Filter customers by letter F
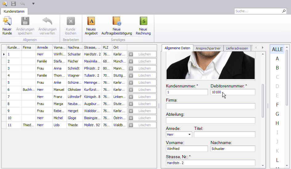291x169 pixels. [x=277, y=105]
